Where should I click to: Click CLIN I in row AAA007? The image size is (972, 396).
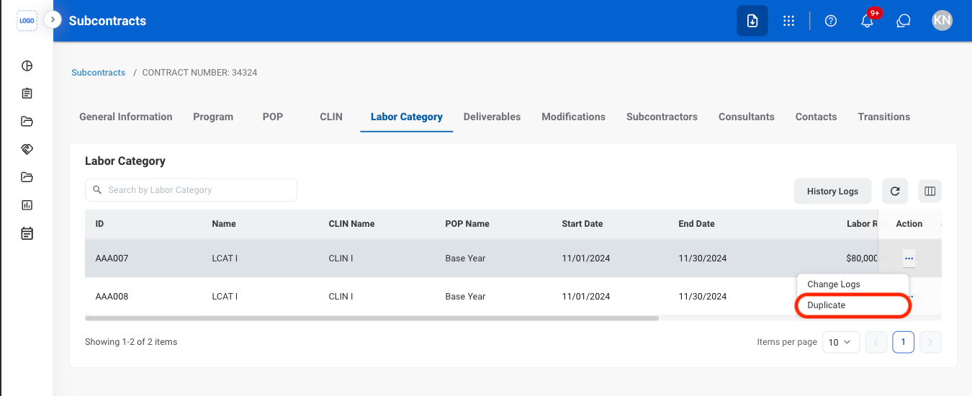coord(341,258)
